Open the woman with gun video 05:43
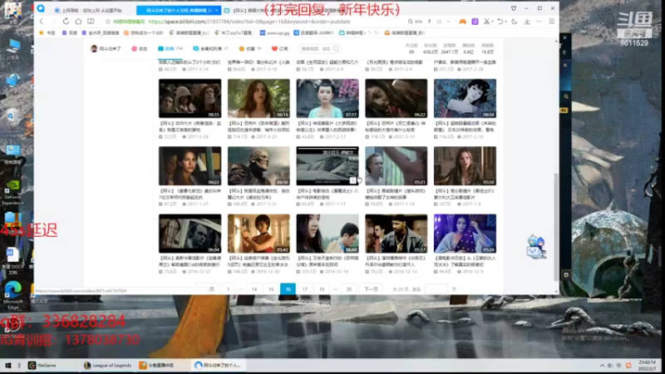 259,234
